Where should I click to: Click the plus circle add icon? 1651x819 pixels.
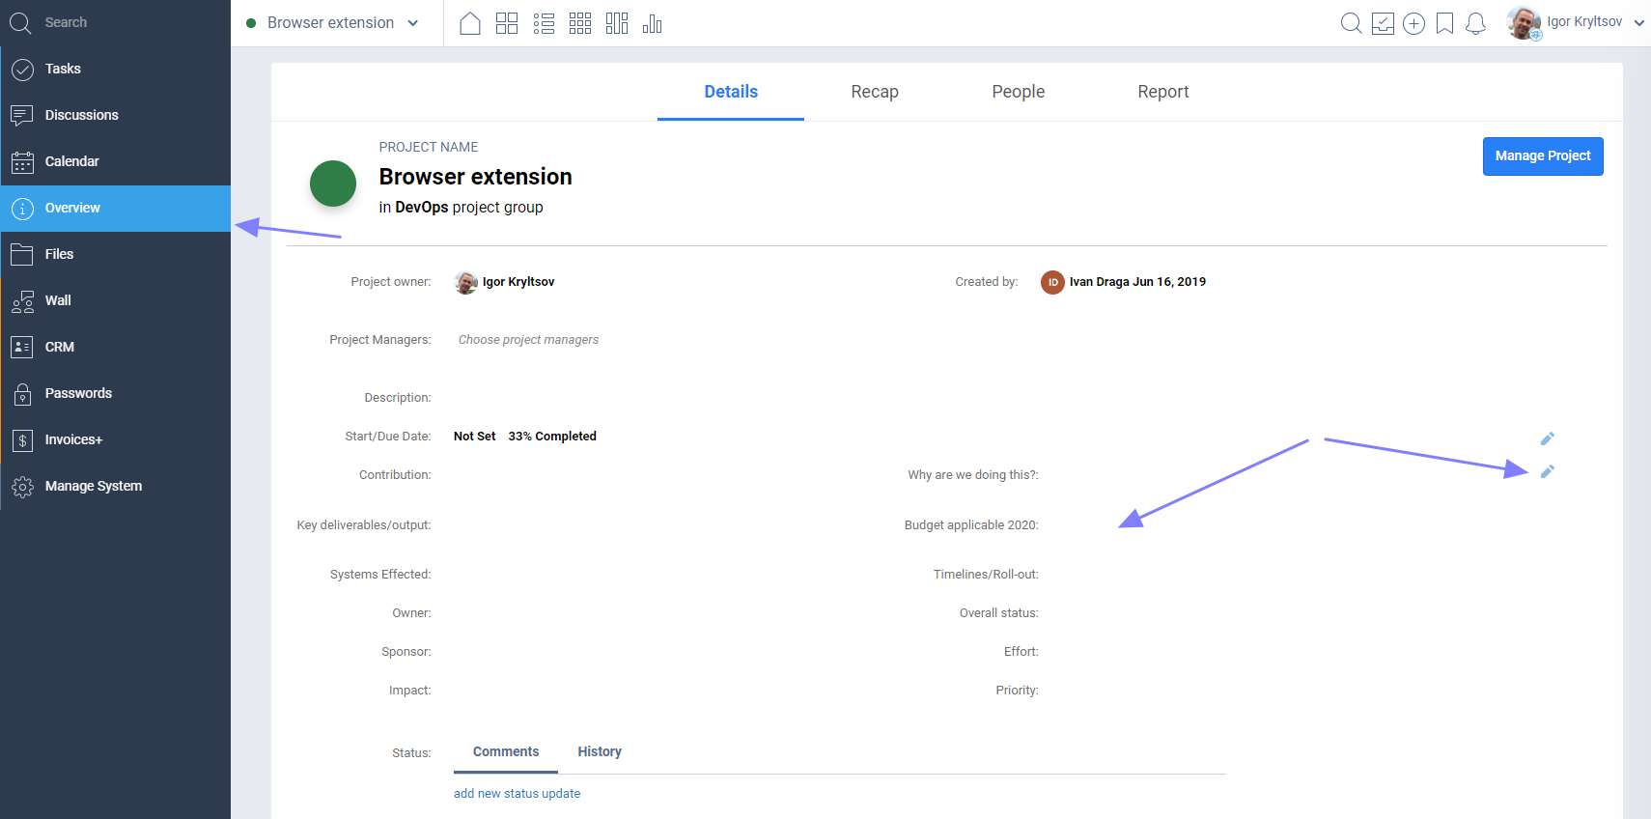click(x=1413, y=23)
